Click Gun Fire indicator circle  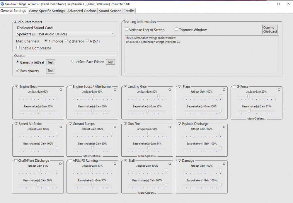pos(170,127)
